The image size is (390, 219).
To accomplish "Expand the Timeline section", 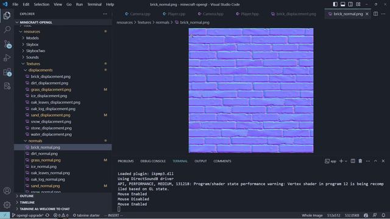I will (x=63, y=203).
